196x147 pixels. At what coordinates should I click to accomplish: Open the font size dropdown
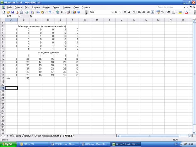(120, 12)
